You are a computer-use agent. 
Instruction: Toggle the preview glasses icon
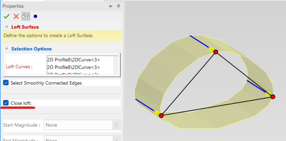point(26,16)
